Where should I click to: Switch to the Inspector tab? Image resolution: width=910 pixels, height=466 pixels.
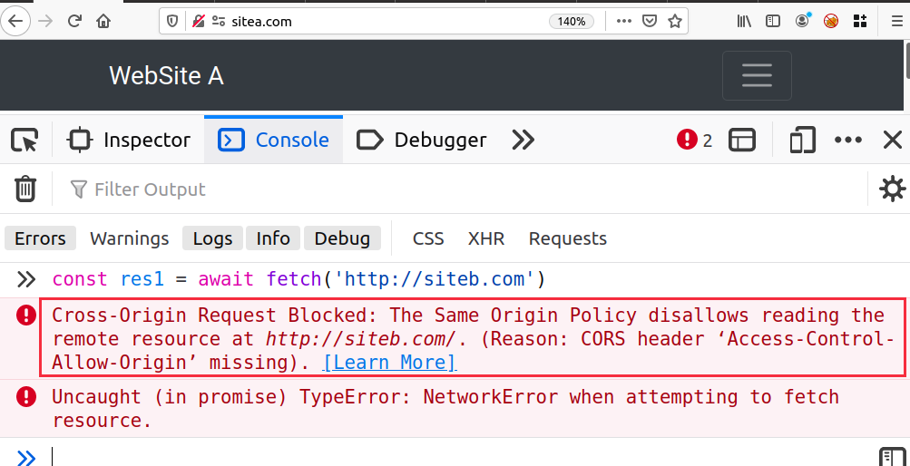[x=129, y=141]
